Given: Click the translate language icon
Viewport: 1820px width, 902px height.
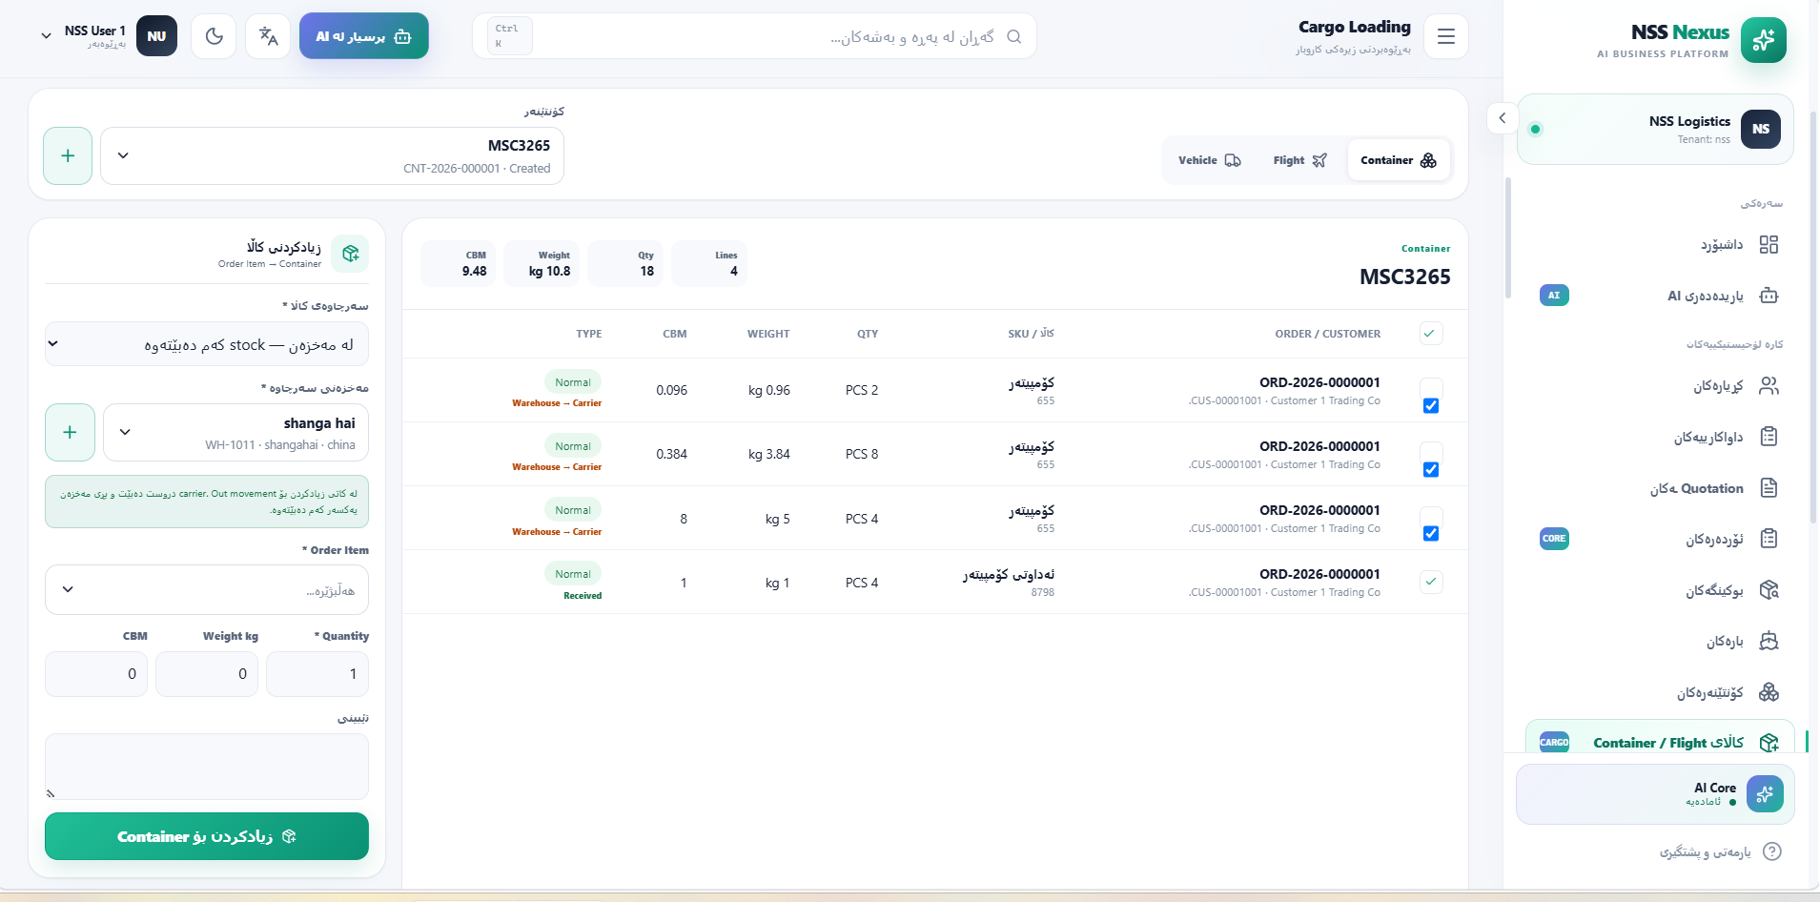Looking at the screenshot, I should (268, 36).
